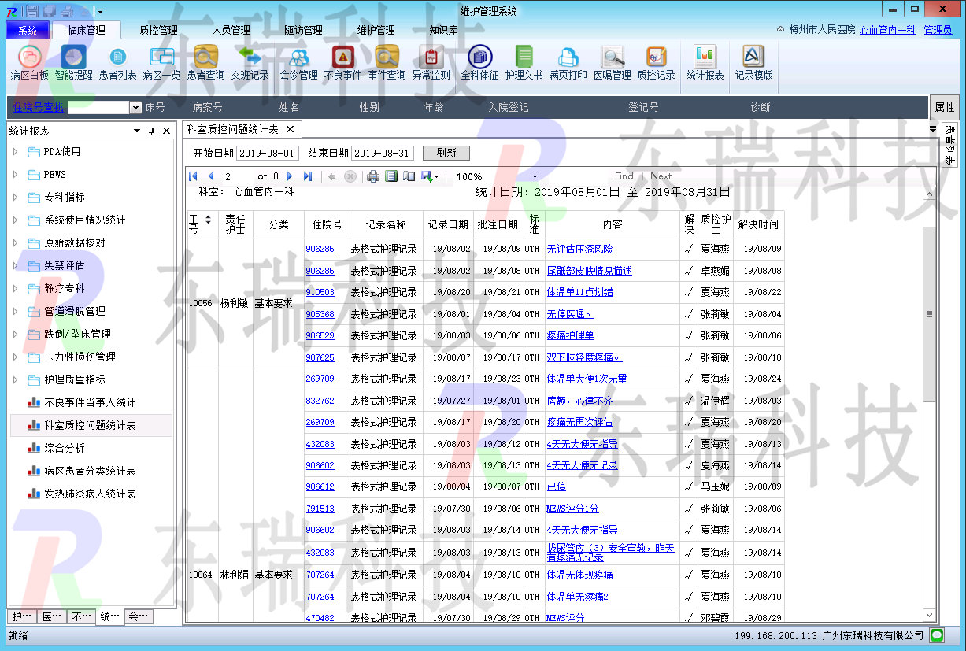Open the 心血管内一科 department link
This screenshot has width=966, height=651.
887,30
